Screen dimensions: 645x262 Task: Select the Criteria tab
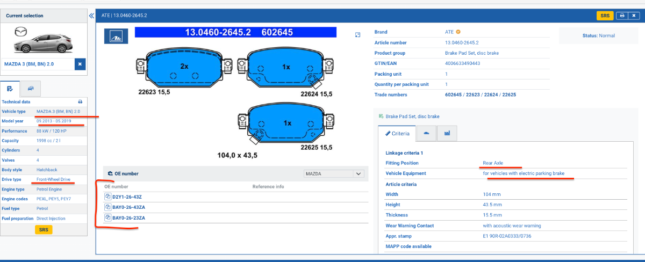coord(397,134)
